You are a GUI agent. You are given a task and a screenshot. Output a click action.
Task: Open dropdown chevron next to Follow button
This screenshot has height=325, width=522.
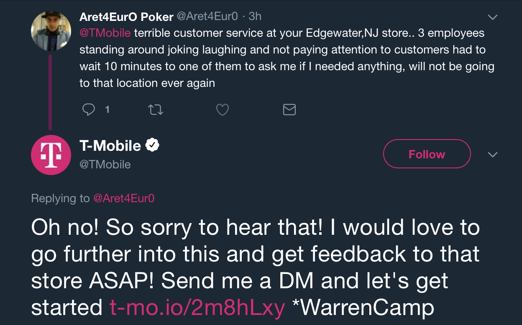click(x=493, y=155)
